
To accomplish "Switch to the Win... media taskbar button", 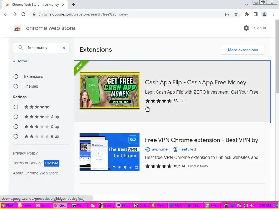I will point(43,205).
